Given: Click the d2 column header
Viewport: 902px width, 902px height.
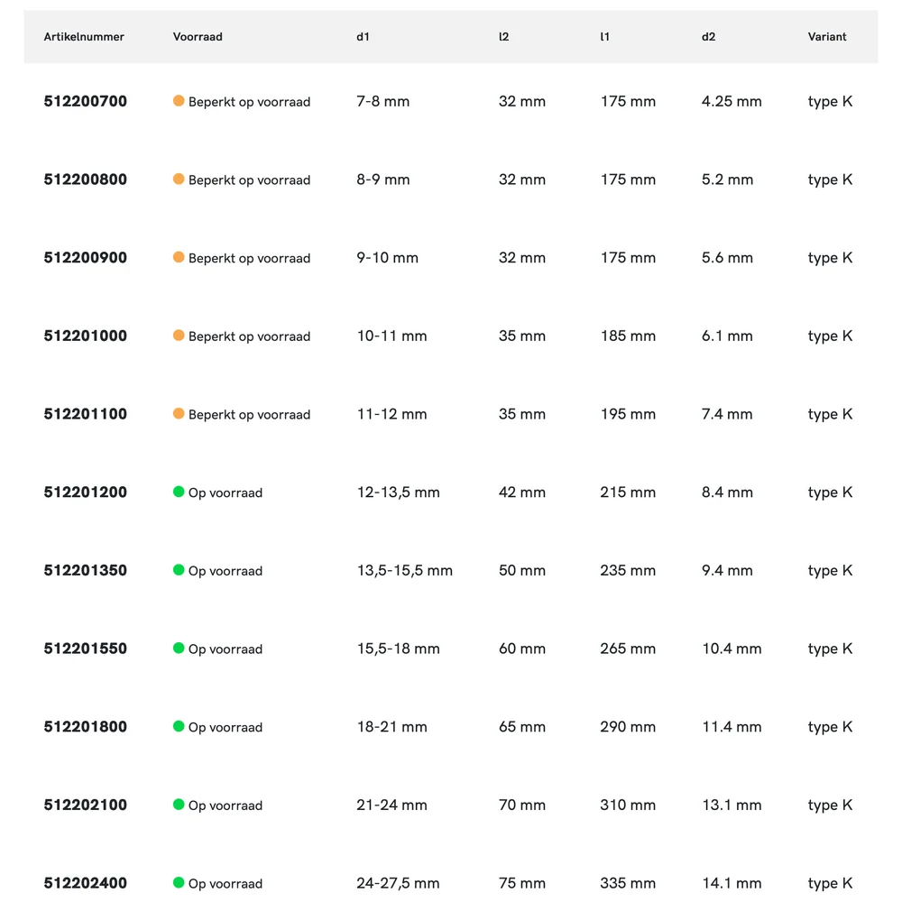Looking at the screenshot, I should pyautogui.click(x=708, y=37).
